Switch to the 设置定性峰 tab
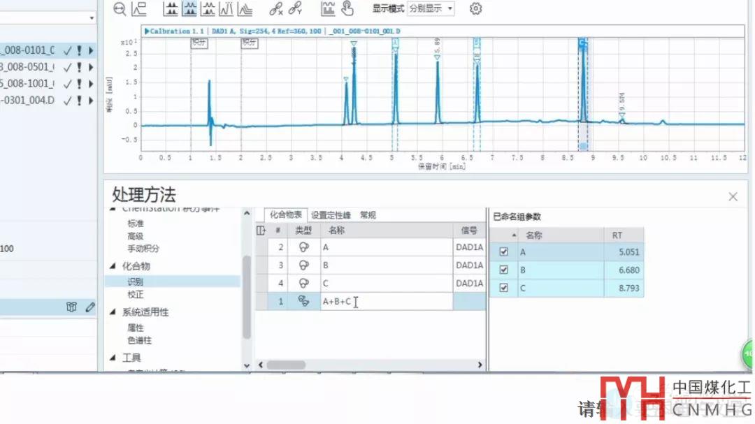The height and width of the screenshot is (424, 755). [x=333, y=215]
